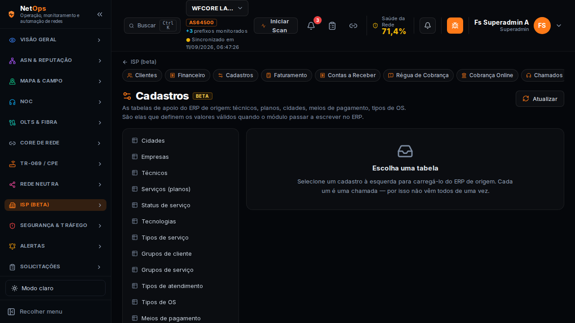575x323 pixels.
Task: Click the Mapa & Campo pin icon
Action: (x=13, y=81)
